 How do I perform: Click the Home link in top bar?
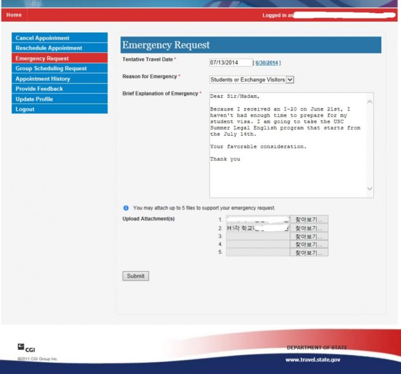coord(14,15)
